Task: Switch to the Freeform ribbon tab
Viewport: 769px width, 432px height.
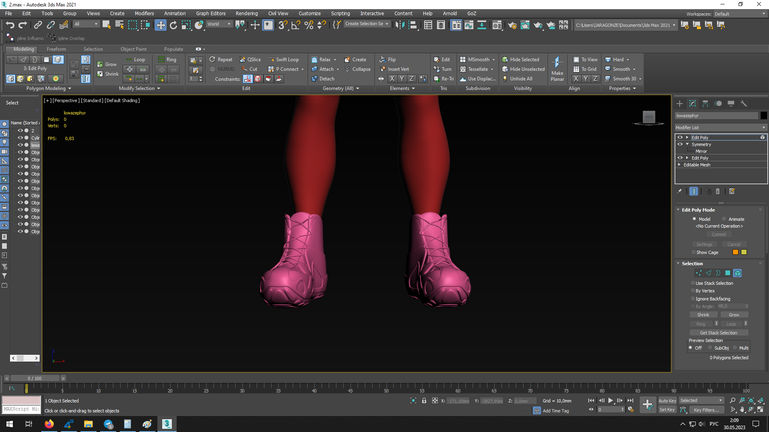Action: tap(56, 49)
